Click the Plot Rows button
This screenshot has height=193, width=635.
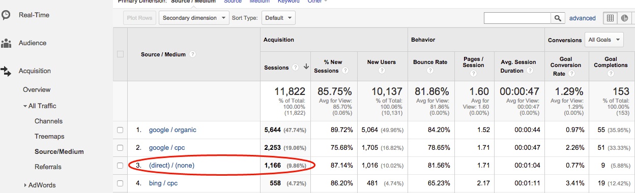(x=139, y=18)
